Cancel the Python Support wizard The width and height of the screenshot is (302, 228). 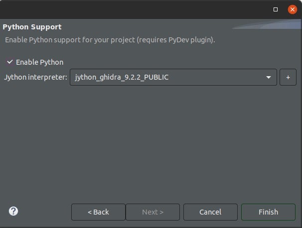210,212
